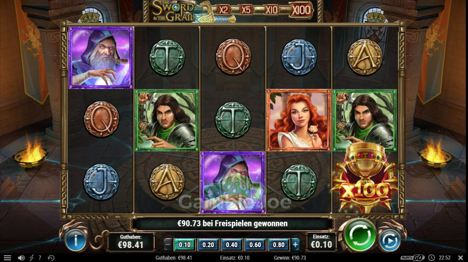468x262 pixels.
Task: Choose the 0.60 bet level
Action: [x=255, y=245]
